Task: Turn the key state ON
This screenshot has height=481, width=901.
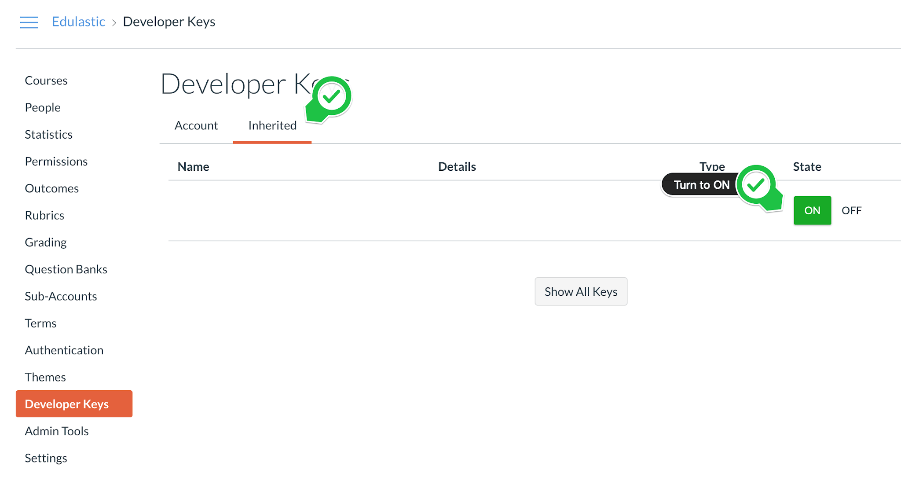Action: (x=812, y=210)
